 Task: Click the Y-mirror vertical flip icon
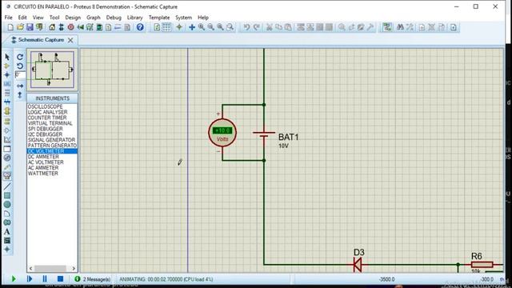click(20, 95)
